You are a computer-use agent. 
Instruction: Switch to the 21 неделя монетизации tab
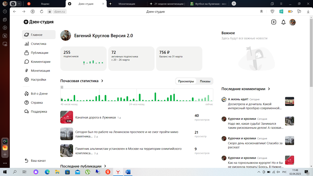coord(168,4)
